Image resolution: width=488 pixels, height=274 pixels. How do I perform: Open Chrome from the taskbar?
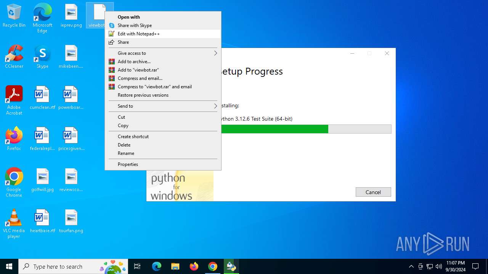tap(213, 266)
